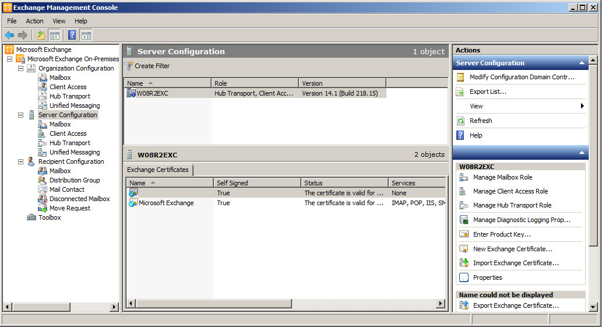This screenshot has height=327, width=602.
Task: Click Manage Client Access Role action
Action: (511, 191)
